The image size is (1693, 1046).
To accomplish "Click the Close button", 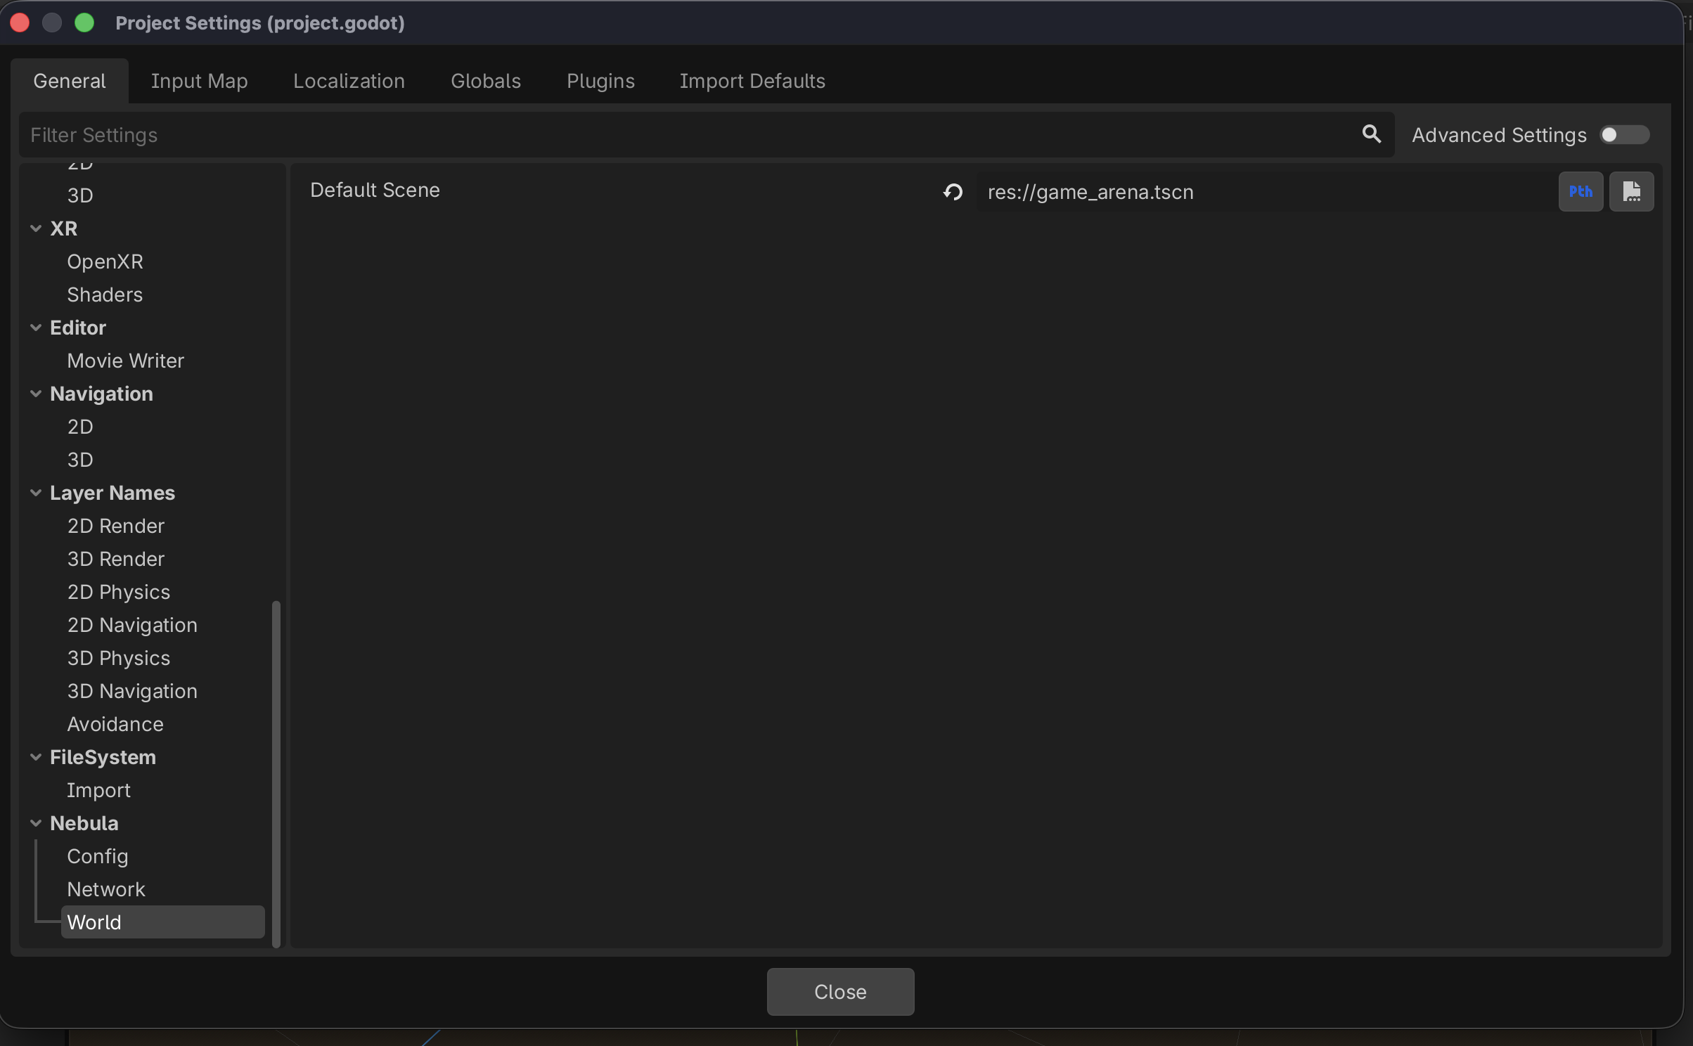I will click(x=840, y=991).
